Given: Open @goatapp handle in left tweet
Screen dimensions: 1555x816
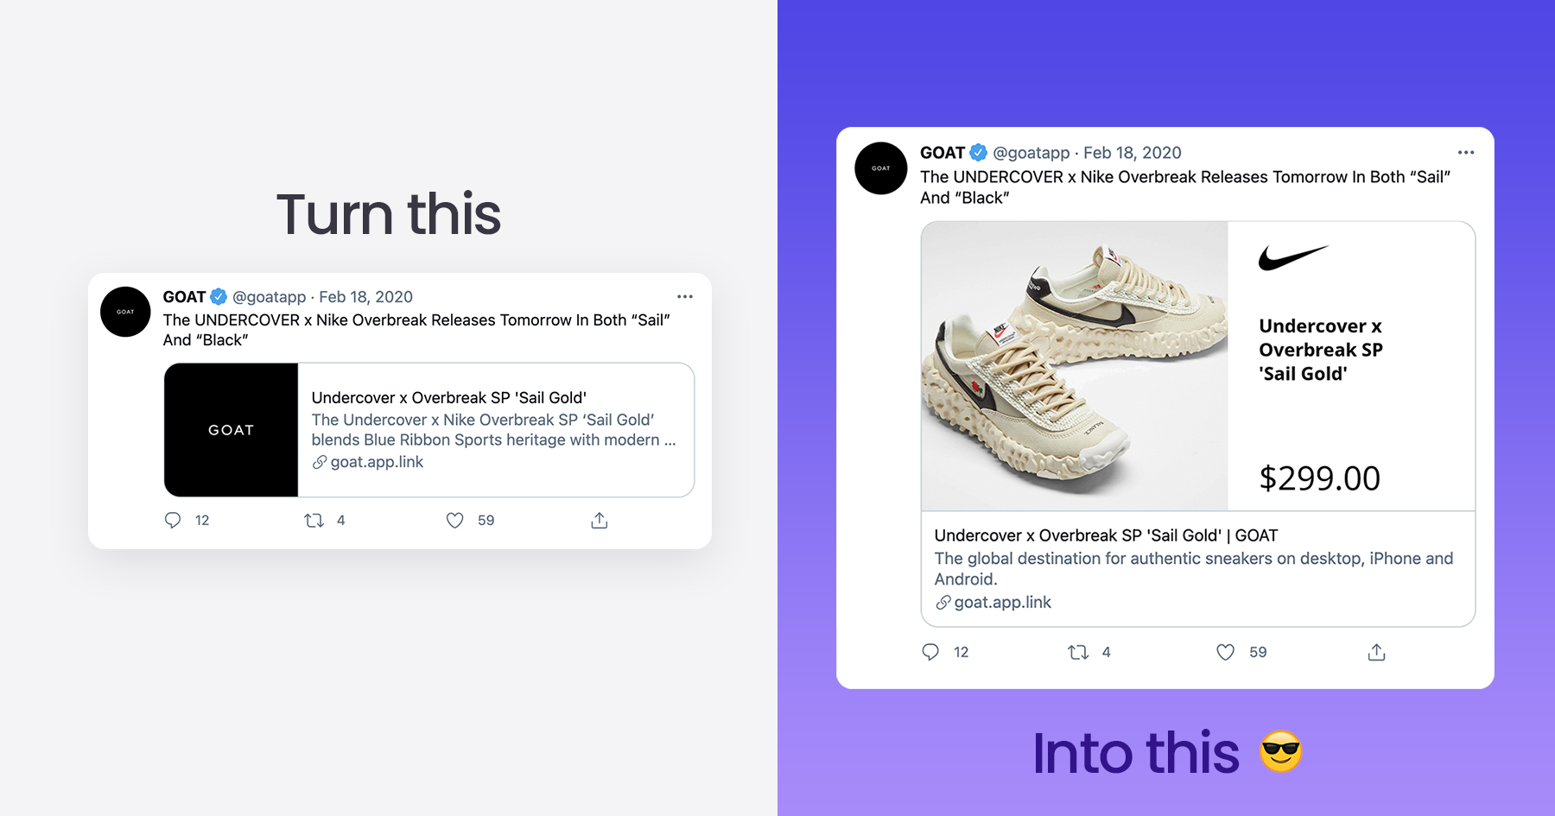Looking at the screenshot, I should click(x=269, y=297).
